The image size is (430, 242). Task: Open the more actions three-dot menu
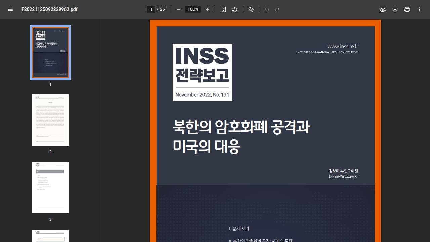pos(419,9)
